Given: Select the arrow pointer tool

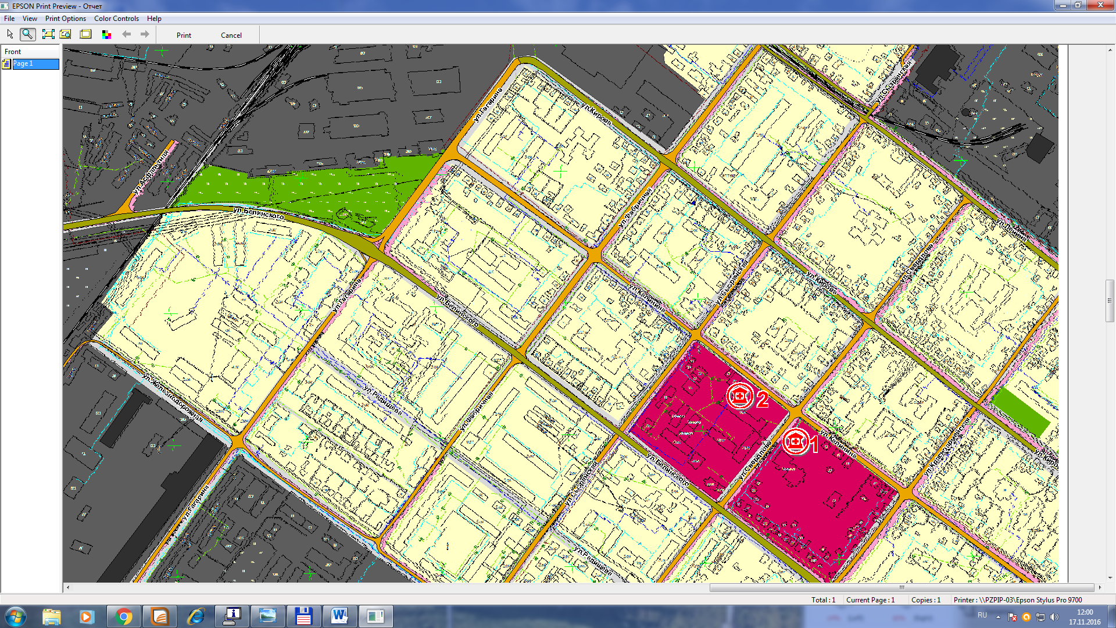Looking at the screenshot, I should coord(10,34).
